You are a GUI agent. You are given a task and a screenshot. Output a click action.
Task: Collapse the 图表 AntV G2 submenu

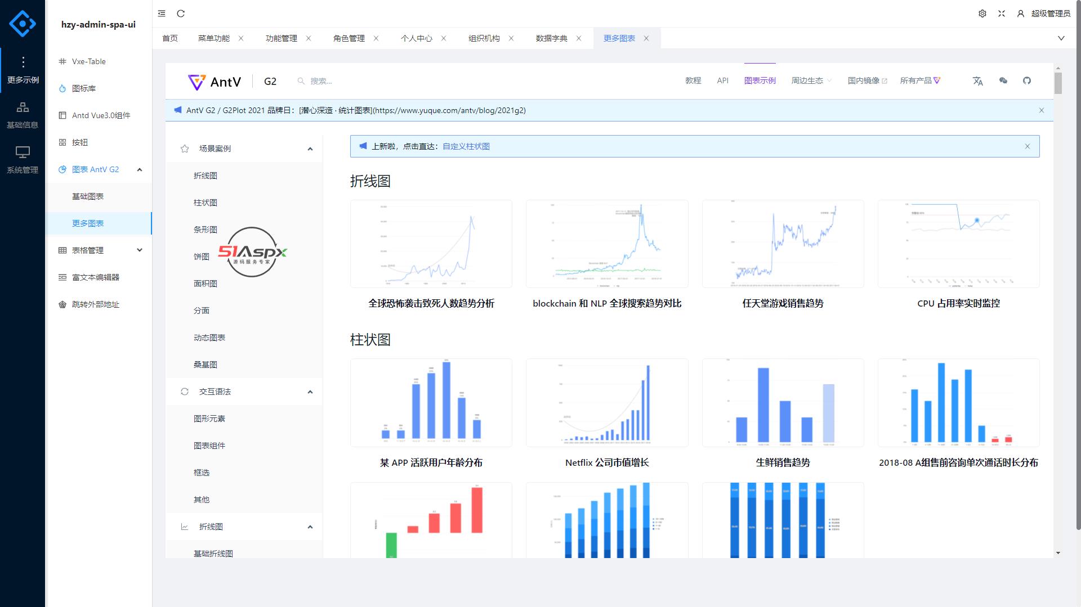click(99, 169)
